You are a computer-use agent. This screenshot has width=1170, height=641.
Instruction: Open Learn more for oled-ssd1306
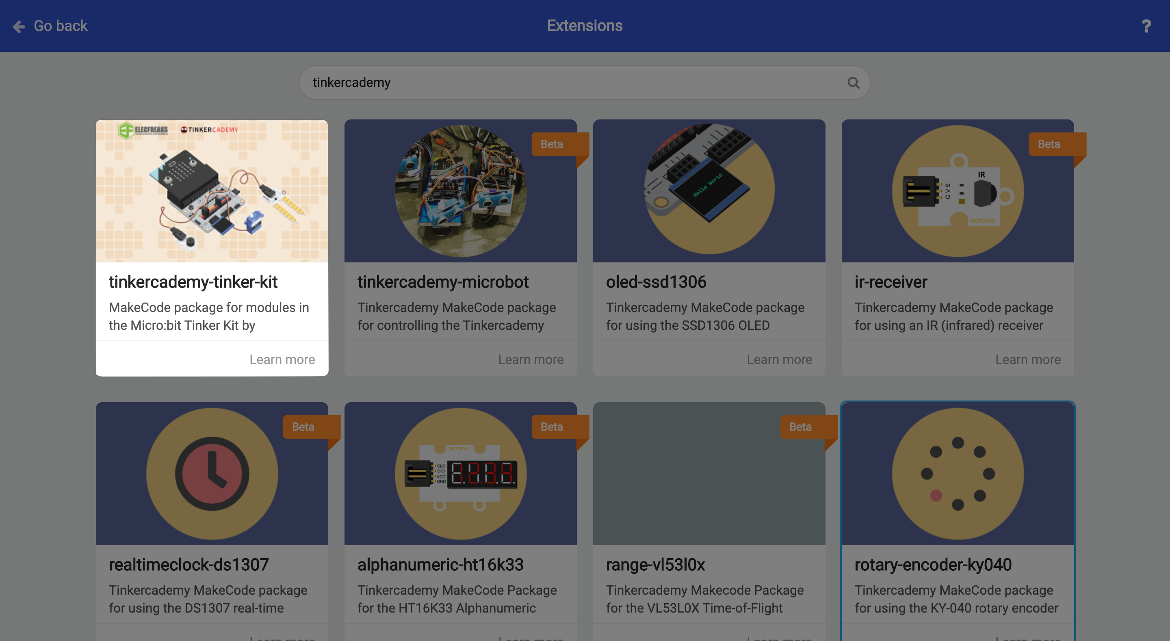pos(779,359)
